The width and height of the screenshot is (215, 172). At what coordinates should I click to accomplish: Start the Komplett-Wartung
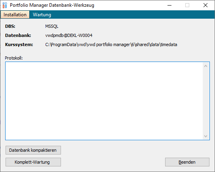pos(33,162)
